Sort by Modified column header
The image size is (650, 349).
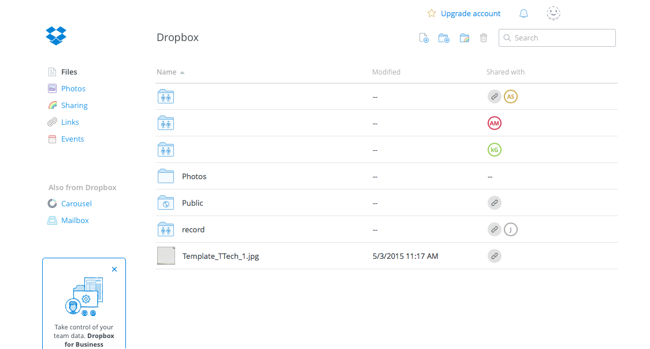coord(386,72)
